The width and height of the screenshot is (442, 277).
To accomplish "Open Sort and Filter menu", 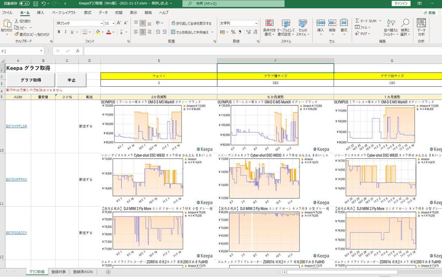I will click(x=391, y=27).
